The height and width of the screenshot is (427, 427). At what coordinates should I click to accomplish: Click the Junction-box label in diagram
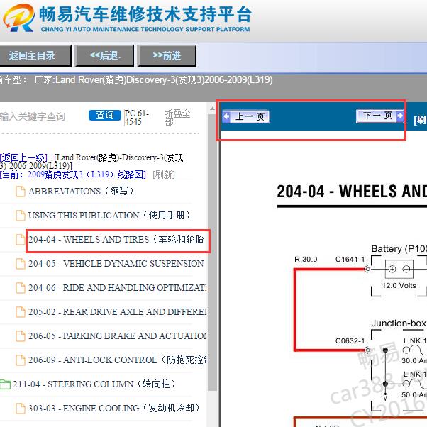point(399,323)
